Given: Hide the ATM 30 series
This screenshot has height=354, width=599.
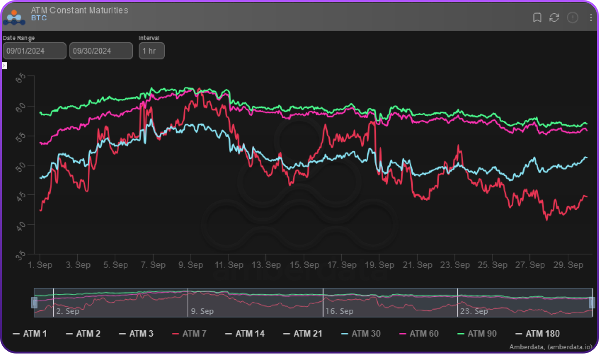Looking at the screenshot, I should (360, 334).
